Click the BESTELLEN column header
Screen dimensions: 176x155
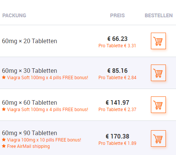pyautogui.click(x=159, y=15)
